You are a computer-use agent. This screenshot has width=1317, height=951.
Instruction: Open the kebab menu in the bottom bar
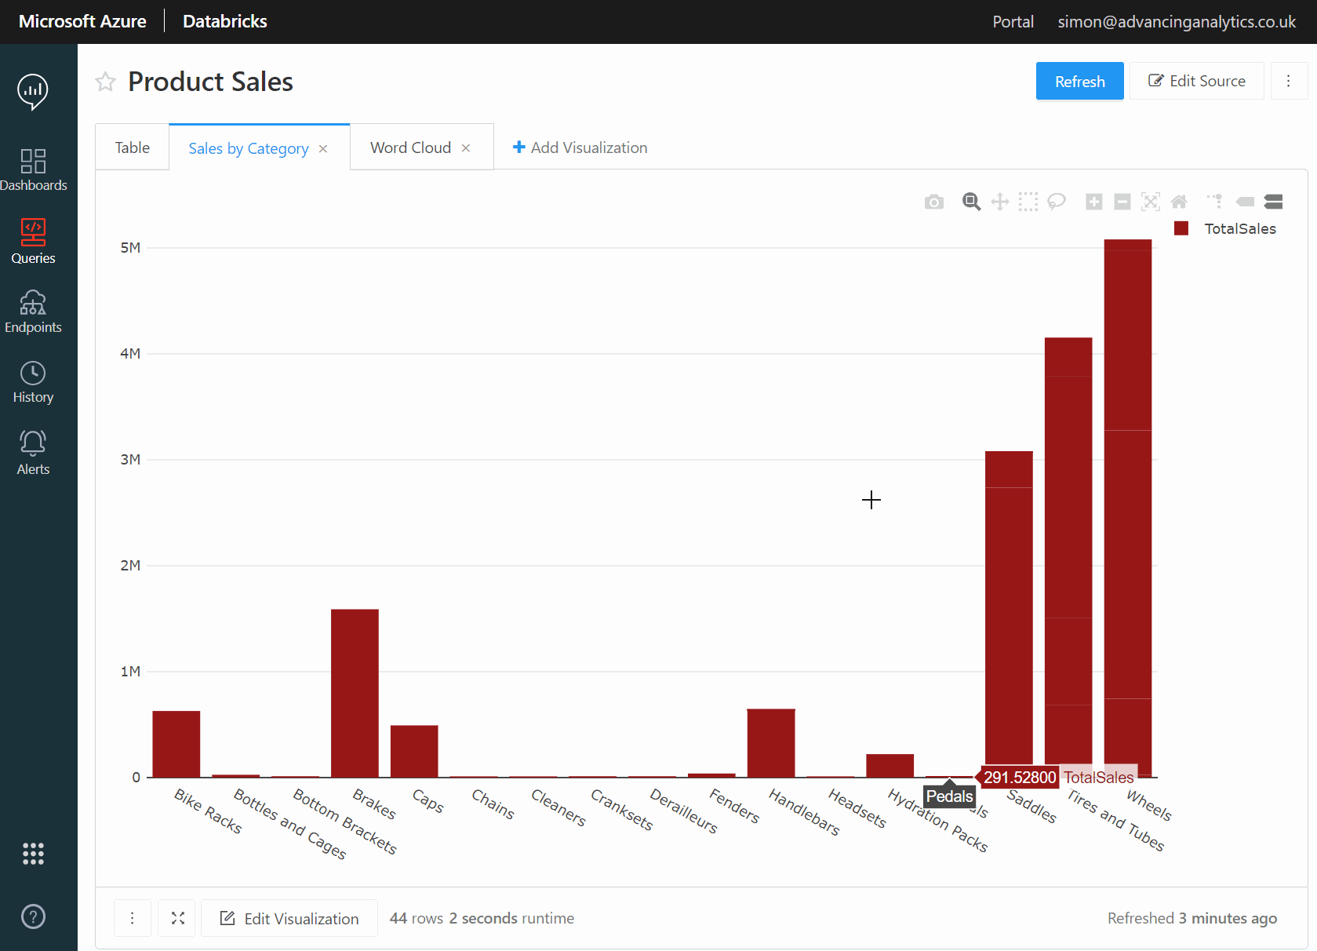click(x=133, y=918)
